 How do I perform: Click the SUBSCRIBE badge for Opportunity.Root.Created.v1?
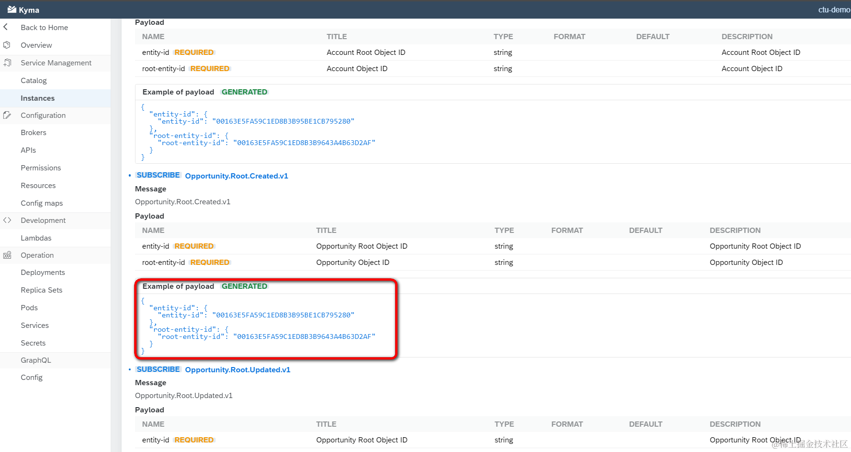tap(158, 175)
